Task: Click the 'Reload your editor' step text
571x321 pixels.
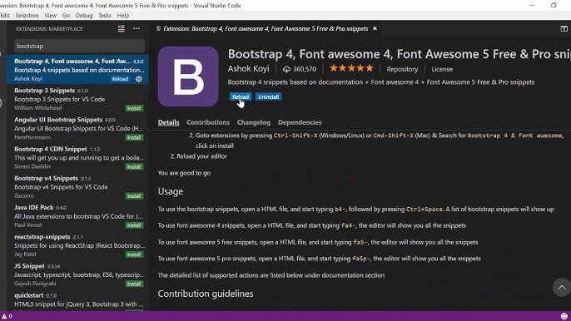Action: click(201, 156)
